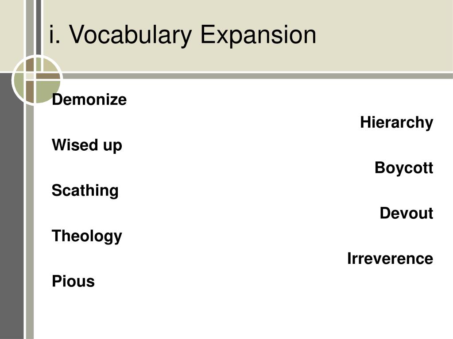Click the circular cross logo graphic
The image size is (453, 339).
(x=37, y=80)
